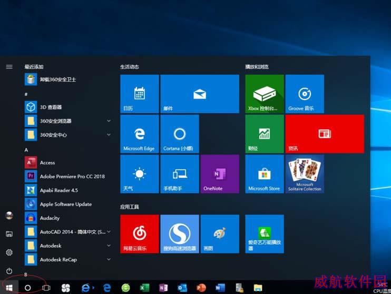This screenshot has width=391, height=294.
Task: Open the red 资讯 news tile
Action: (x=325, y=134)
